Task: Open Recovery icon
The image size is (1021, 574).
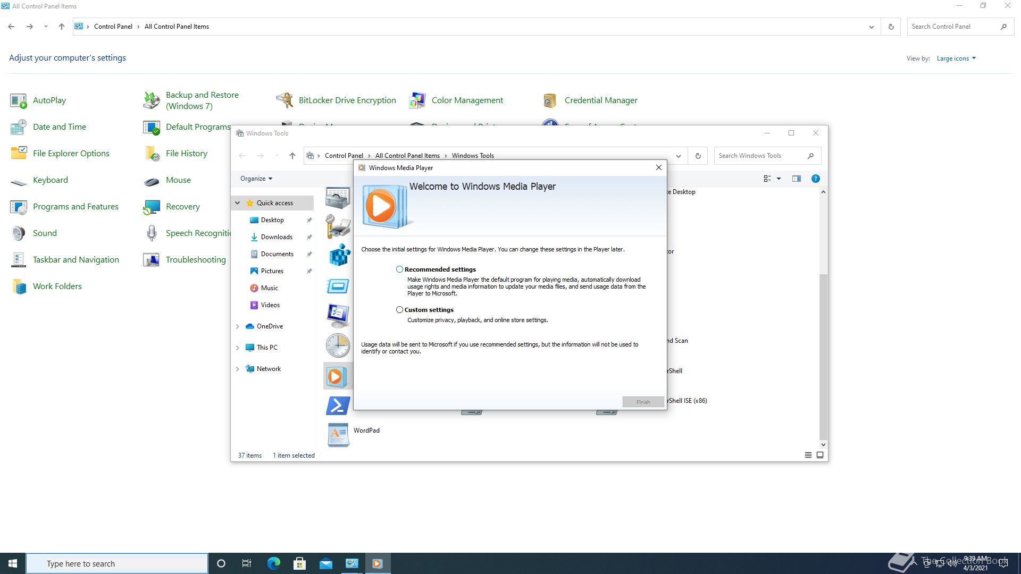Action: pos(152,207)
